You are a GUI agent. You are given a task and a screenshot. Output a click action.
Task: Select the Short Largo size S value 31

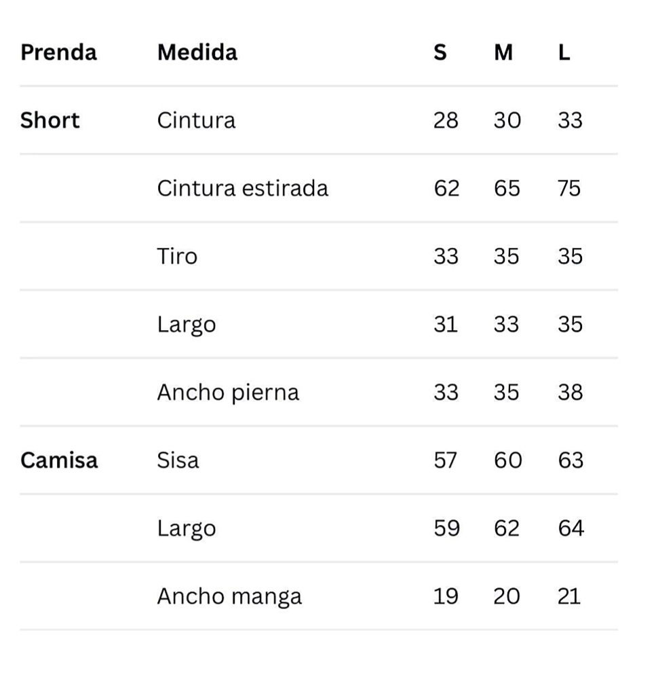click(446, 324)
